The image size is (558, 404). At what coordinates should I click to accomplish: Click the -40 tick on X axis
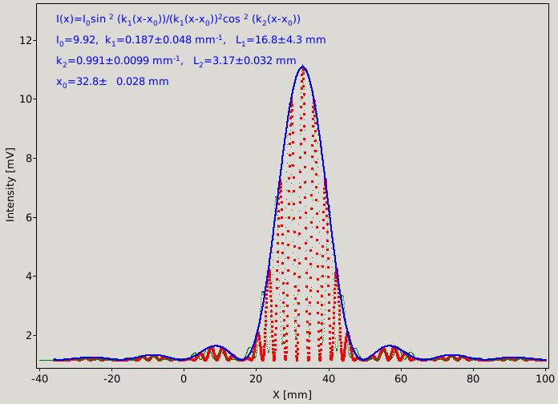39,378
